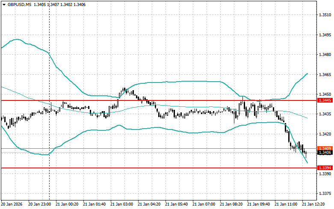Screen dimensions: 334x209
Task: Click the 21 Jan 09:40 time label
Action: tap(259, 204)
